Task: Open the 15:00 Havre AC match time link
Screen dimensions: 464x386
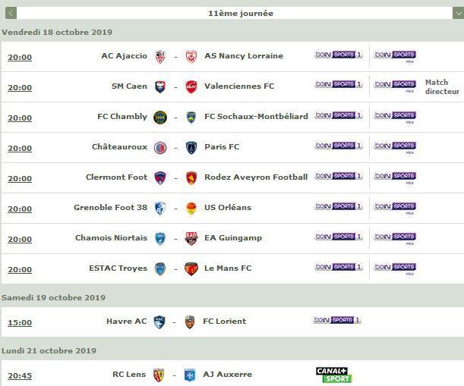Action: pyautogui.click(x=20, y=322)
